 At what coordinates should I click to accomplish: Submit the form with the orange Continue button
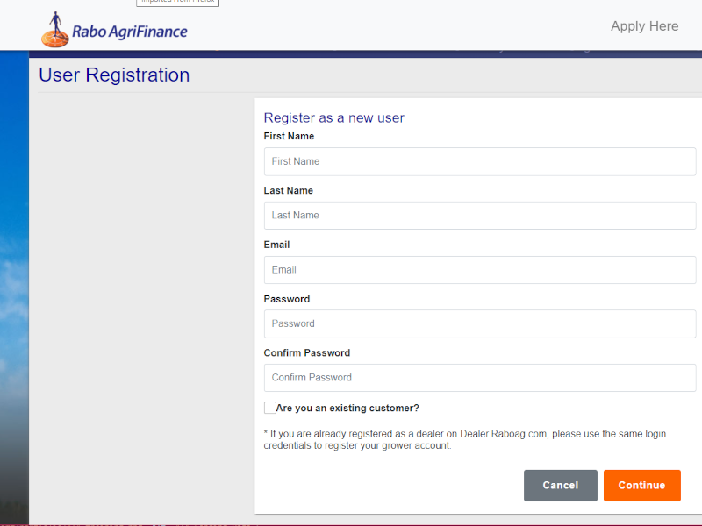(641, 486)
